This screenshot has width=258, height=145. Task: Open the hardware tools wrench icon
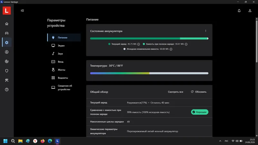click(6, 80)
